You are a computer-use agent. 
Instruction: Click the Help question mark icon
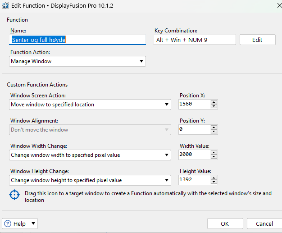click(8, 224)
